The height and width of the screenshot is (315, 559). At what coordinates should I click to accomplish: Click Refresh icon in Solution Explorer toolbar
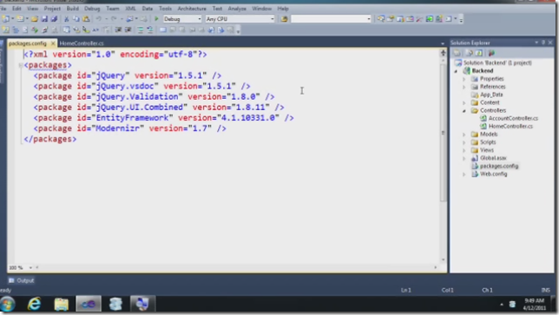coord(479,53)
